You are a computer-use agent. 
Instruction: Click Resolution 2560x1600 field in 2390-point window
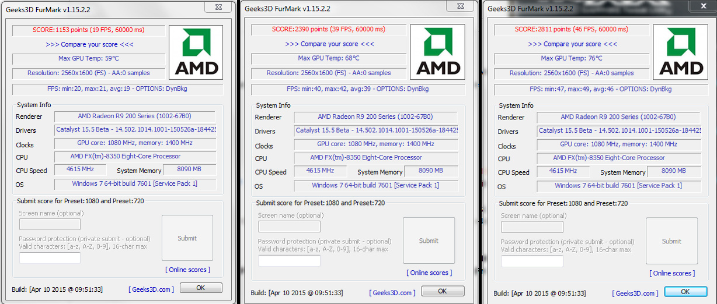click(329, 73)
